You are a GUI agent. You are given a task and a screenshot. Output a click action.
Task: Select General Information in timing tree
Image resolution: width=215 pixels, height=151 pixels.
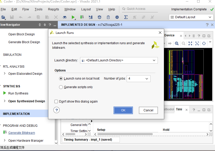(x=79, y=125)
